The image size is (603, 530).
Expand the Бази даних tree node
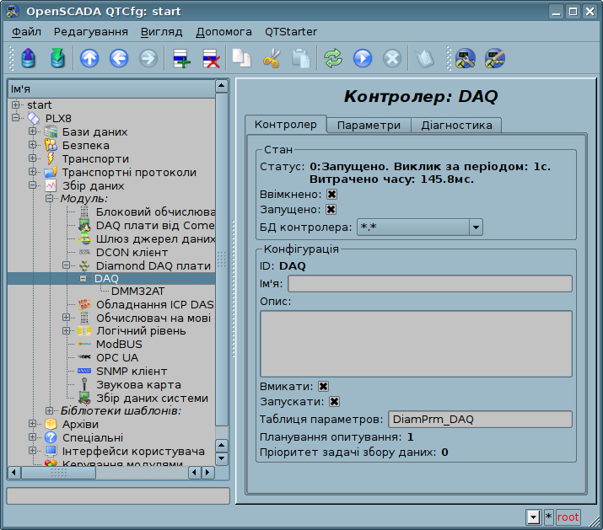click(32, 132)
